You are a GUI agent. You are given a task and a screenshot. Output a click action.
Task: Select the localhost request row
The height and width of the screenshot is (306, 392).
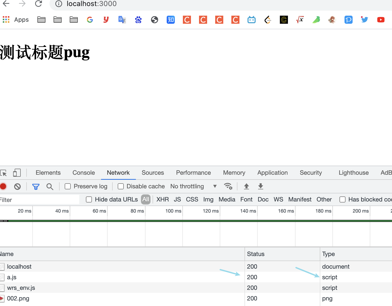196,267
